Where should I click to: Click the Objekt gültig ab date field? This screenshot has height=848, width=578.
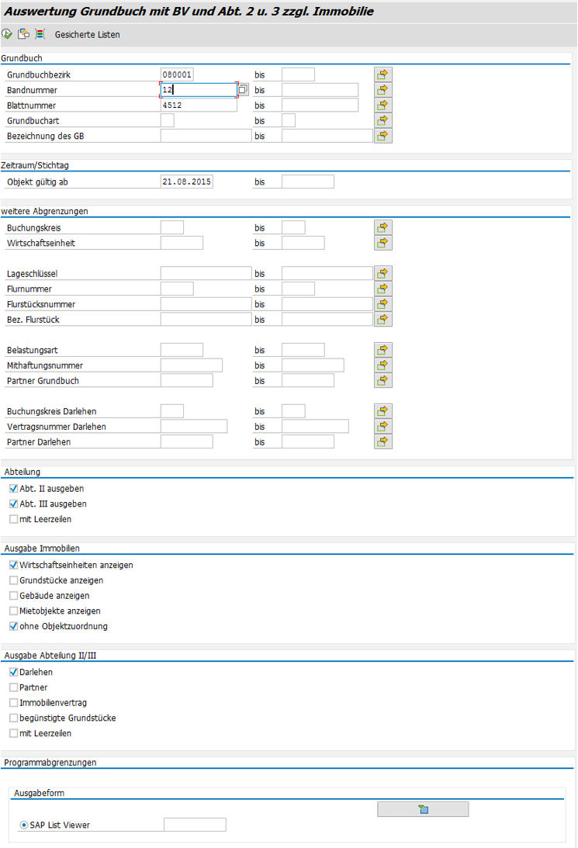pyautogui.click(x=186, y=182)
